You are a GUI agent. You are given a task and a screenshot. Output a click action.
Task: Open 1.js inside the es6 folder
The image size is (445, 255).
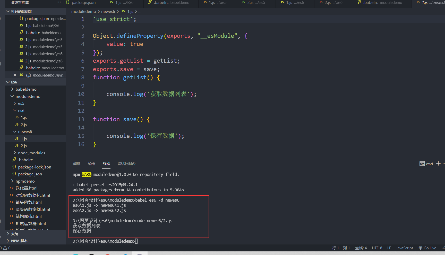35,117
